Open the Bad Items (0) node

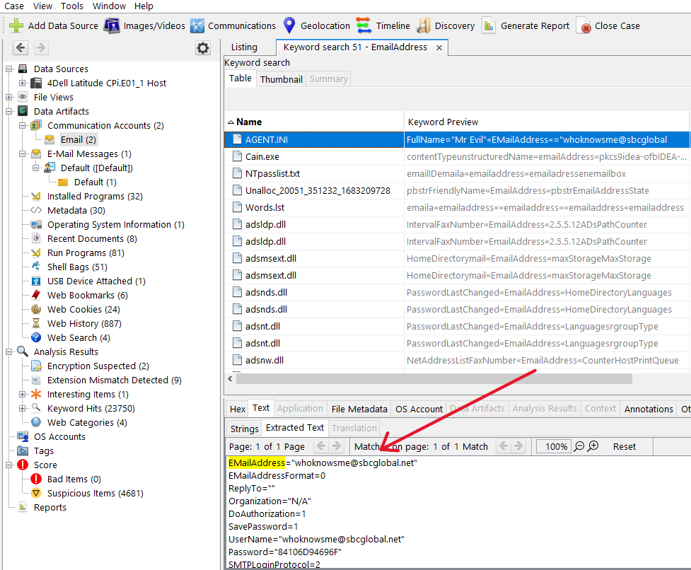74,479
